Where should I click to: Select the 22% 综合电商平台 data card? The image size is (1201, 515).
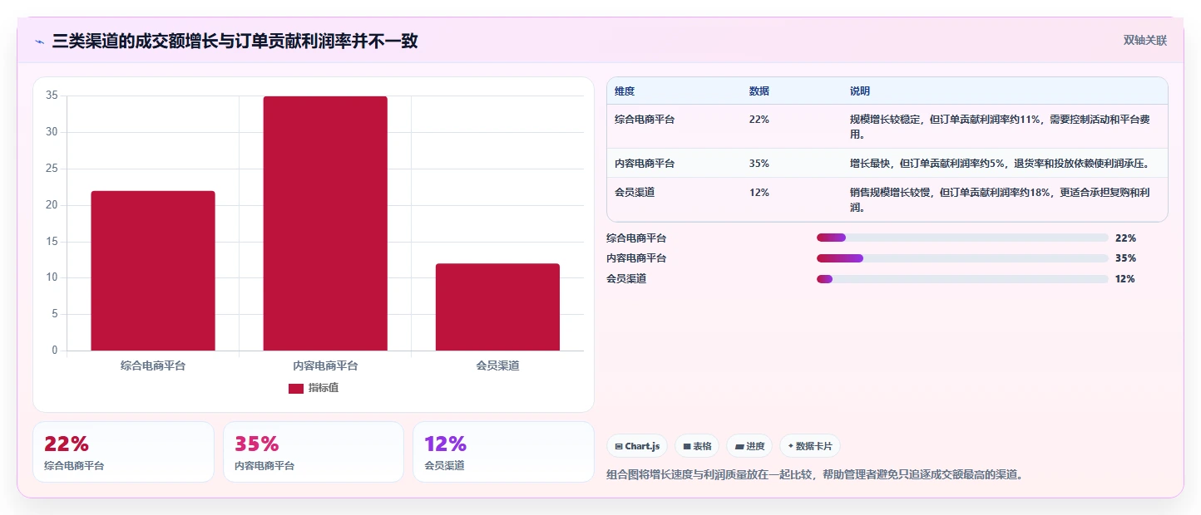123,452
